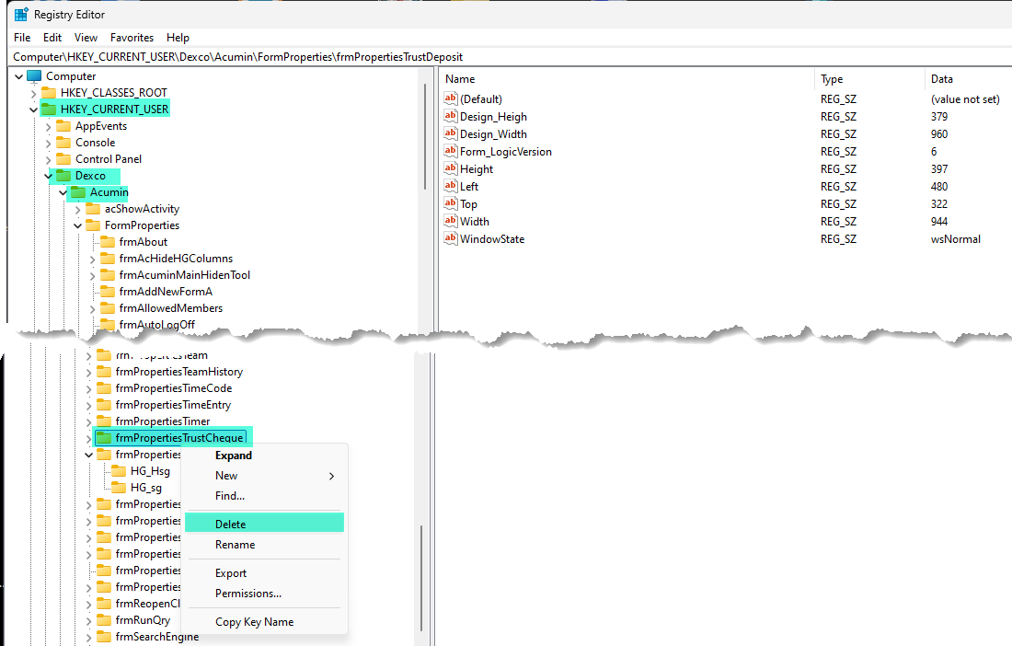This screenshot has height=646, width=1012.
Task: Click the Computer monitor icon in tree
Action: 34,76
